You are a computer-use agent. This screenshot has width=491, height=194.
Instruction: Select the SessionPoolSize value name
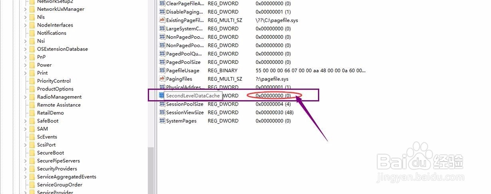[185, 104]
